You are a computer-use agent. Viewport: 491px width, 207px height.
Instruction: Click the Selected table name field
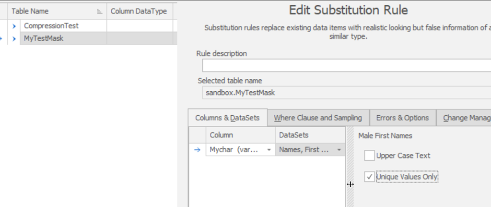coord(345,93)
